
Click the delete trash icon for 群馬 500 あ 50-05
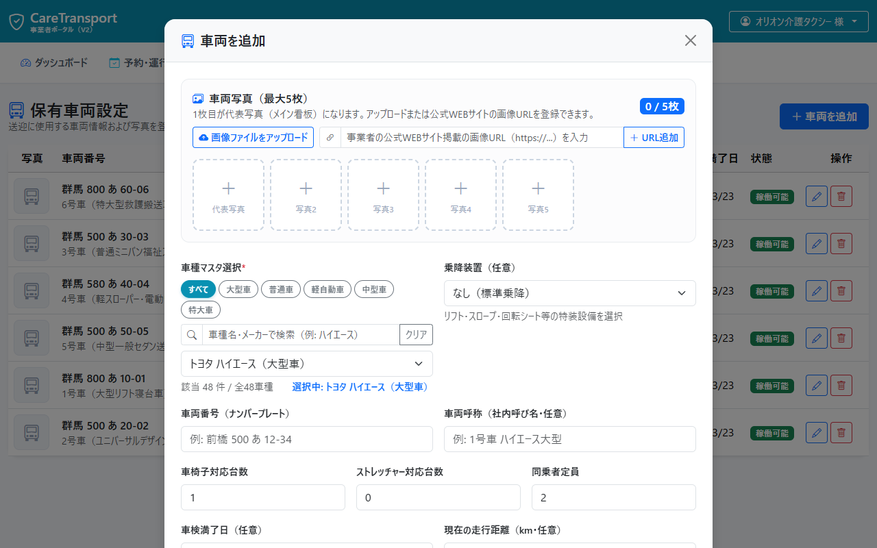point(841,338)
